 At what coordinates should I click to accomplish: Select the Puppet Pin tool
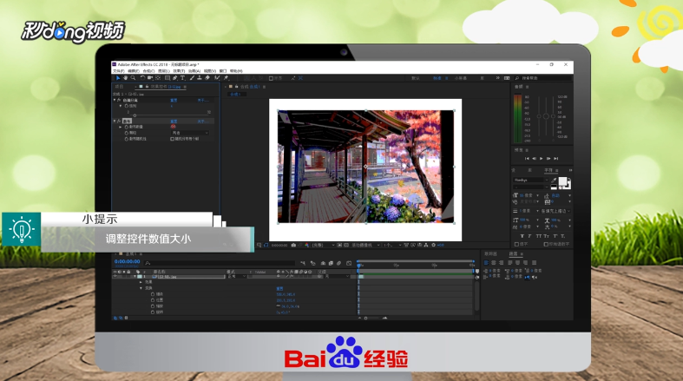pos(226,78)
